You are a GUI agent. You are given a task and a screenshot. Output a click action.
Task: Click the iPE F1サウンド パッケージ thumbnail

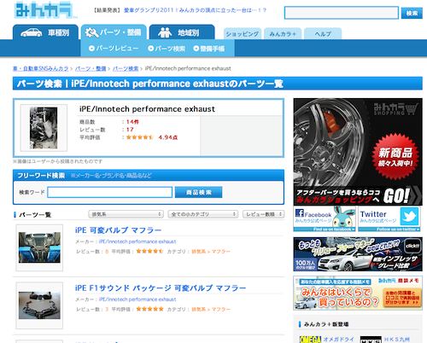point(39,305)
